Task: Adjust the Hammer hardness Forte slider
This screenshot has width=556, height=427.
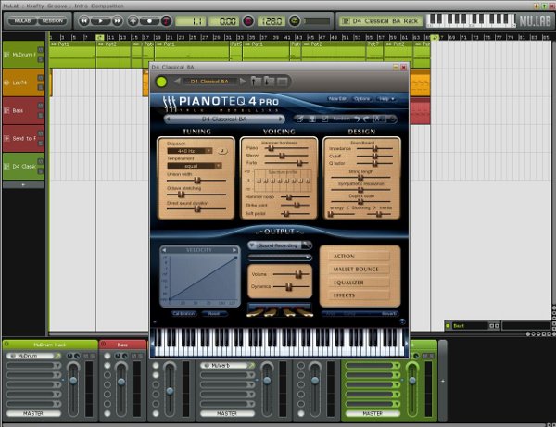Action: pyautogui.click(x=286, y=163)
